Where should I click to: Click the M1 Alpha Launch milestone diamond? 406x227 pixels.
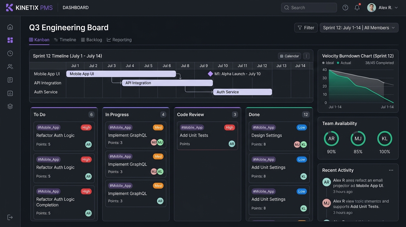pos(210,74)
